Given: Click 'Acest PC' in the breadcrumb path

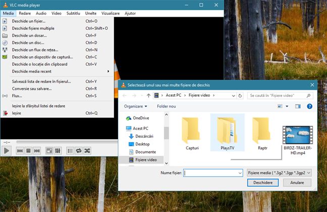Looking at the screenshot, I should (x=174, y=95).
